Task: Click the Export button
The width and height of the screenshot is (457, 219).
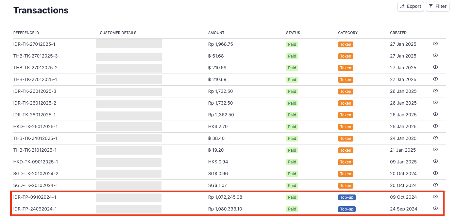Action: pos(411,6)
